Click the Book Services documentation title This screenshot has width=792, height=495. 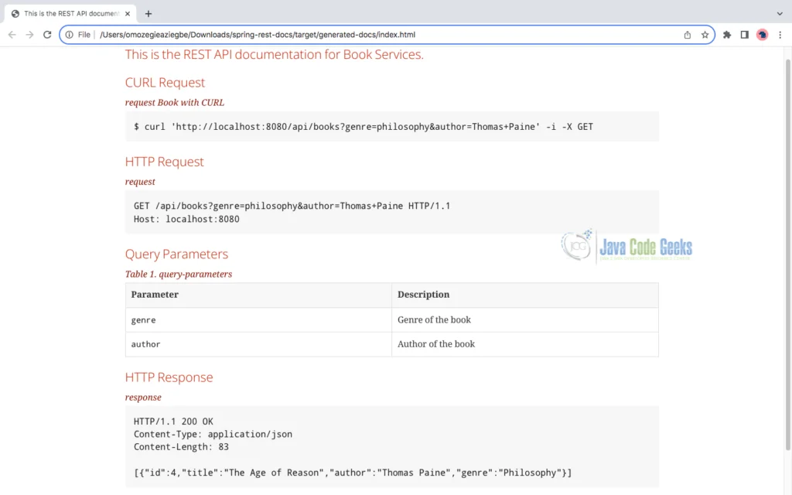(275, 54)
